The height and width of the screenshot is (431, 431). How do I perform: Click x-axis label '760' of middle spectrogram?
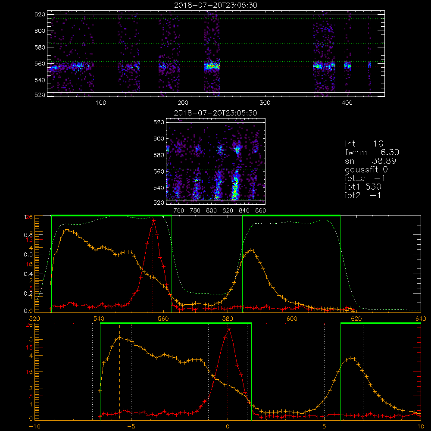[x=179, y=211]
